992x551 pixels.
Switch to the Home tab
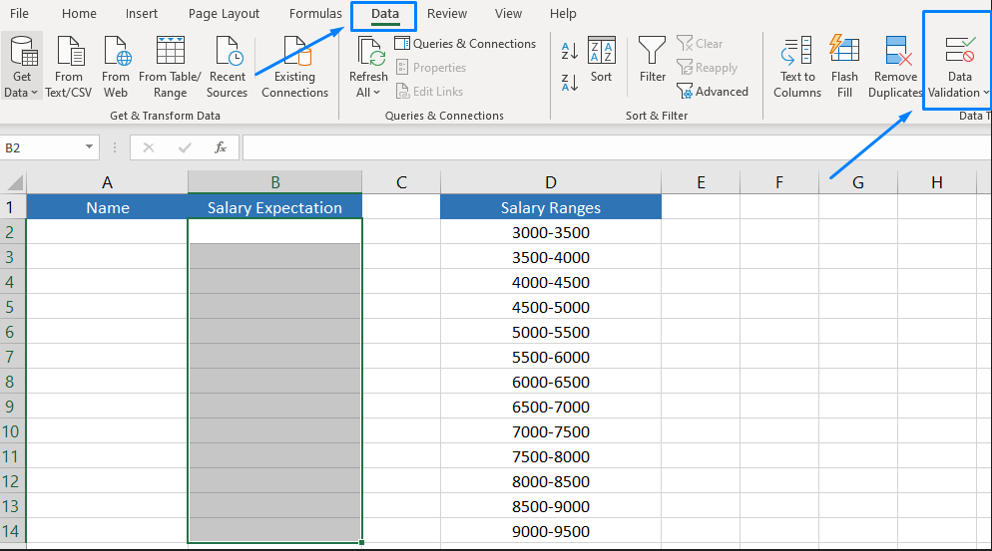79,13
